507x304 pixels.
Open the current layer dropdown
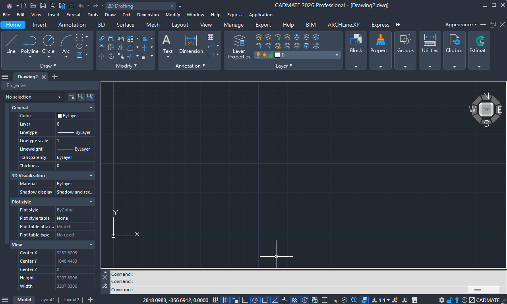tap(298, 55)
